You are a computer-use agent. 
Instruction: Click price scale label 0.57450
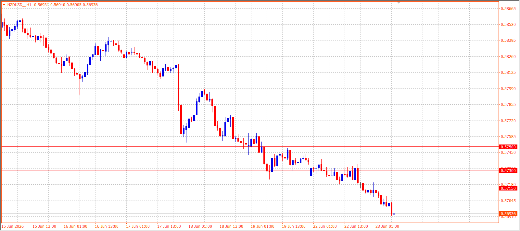click(508, 153)
